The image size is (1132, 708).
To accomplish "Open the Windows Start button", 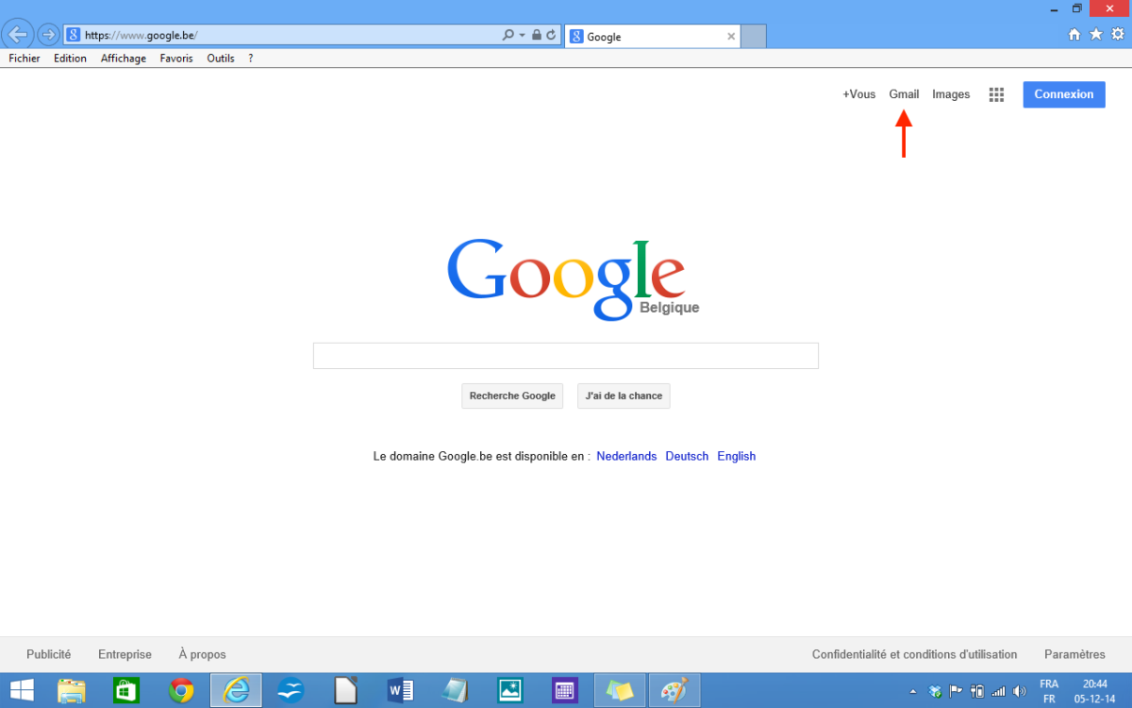I will (x=22, y=691).
